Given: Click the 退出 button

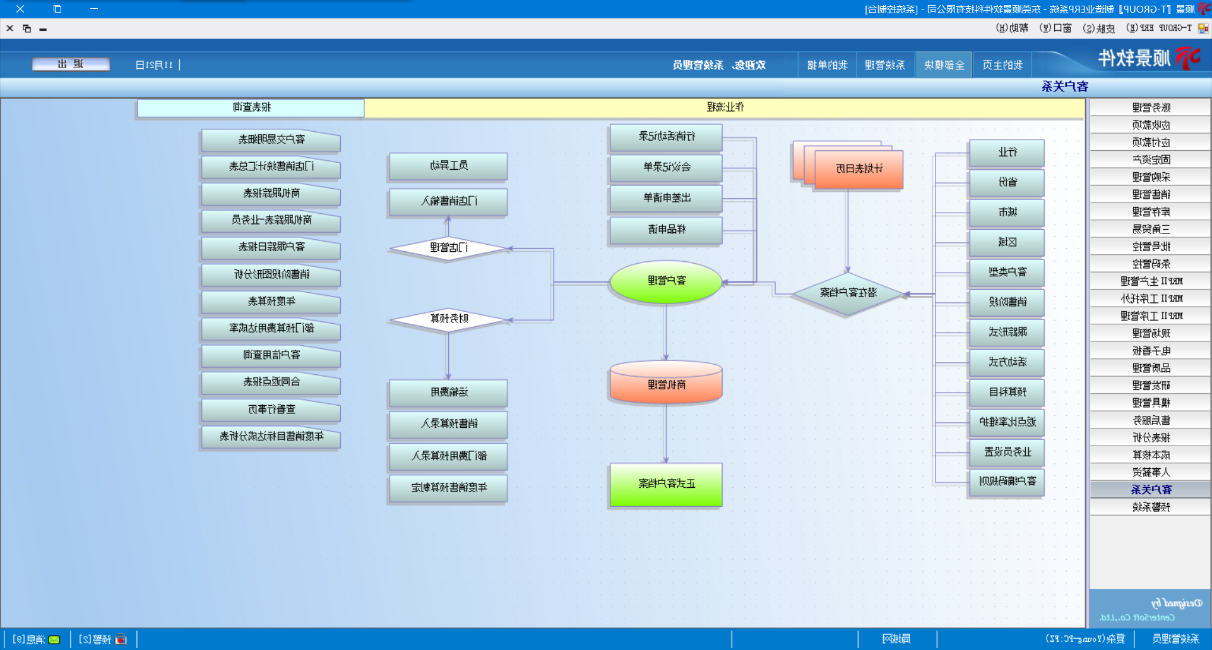Looking at the screenshot, I should pos(71,64).
